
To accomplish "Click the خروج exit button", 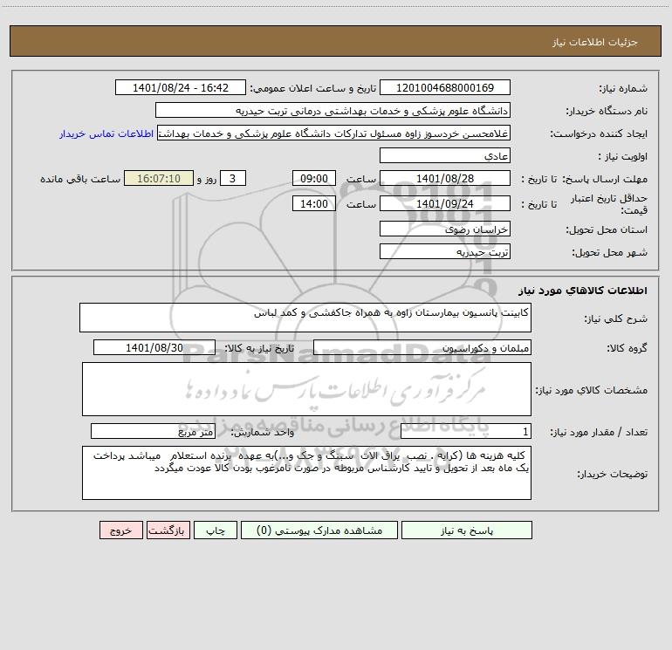I will 120,530.
